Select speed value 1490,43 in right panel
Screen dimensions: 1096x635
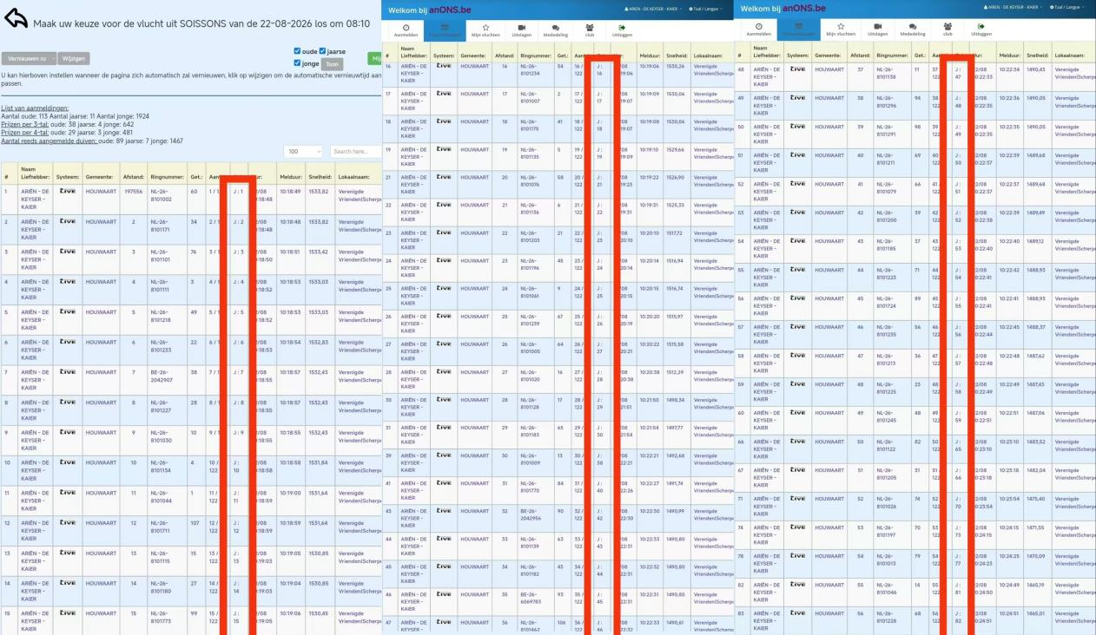[1036, 69]
